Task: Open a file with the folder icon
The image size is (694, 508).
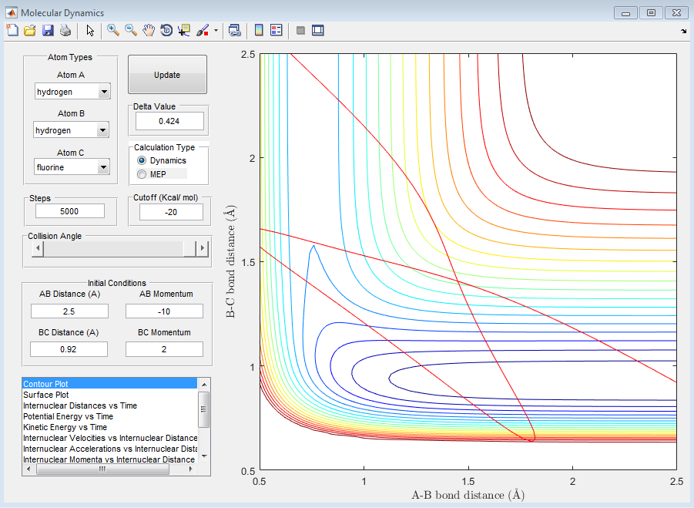Action: point(29,30)
